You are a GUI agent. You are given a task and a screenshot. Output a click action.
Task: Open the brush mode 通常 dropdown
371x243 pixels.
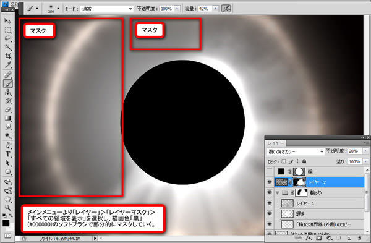tap(106, 9)
